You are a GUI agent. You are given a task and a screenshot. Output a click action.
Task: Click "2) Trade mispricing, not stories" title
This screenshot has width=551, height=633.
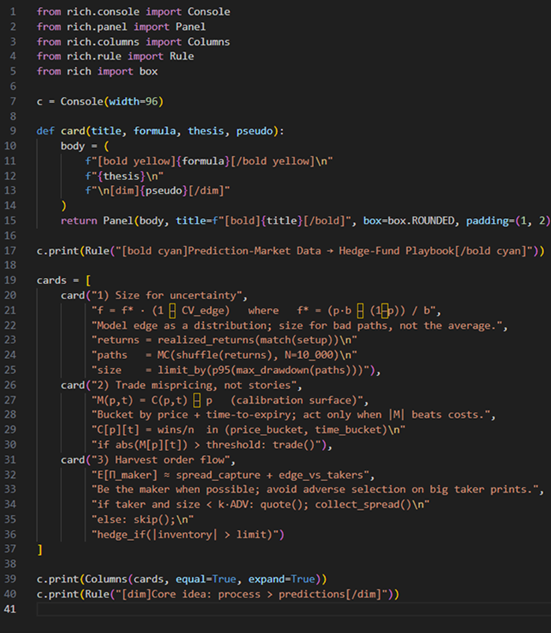point(194,385)
